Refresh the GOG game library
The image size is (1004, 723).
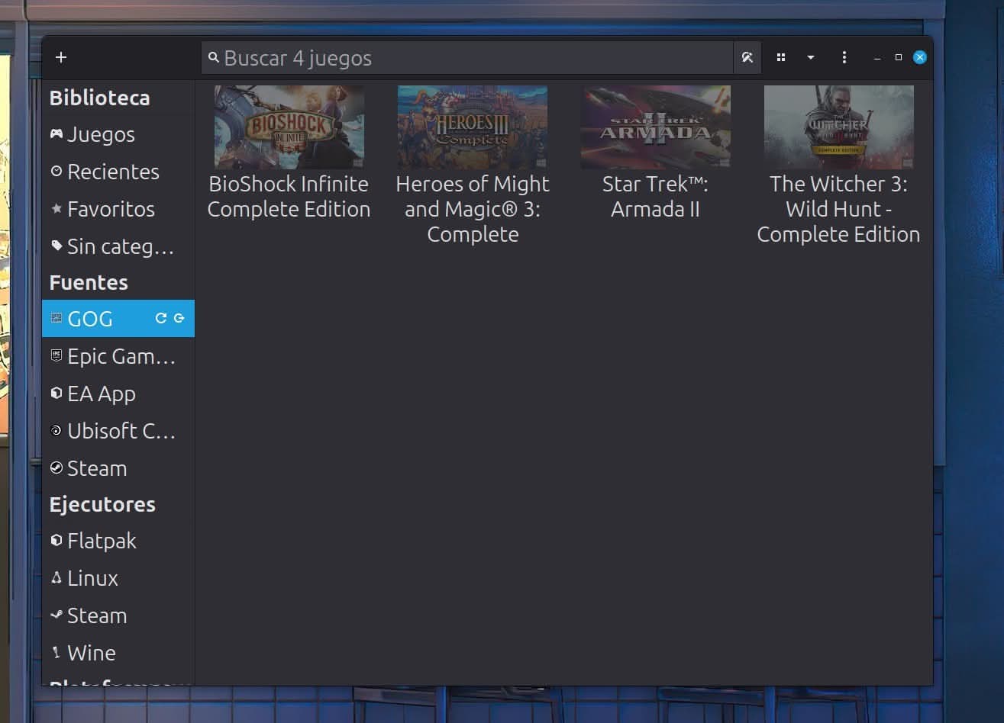[x=160, y=318]
